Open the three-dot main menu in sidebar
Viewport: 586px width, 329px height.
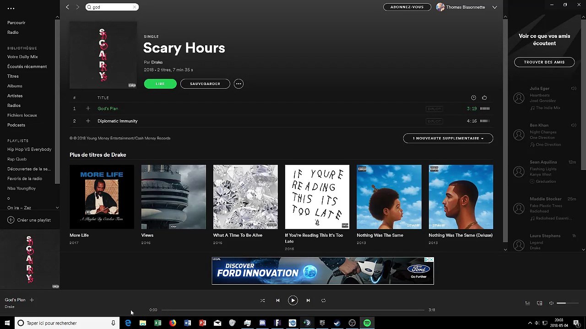point(11,8)
